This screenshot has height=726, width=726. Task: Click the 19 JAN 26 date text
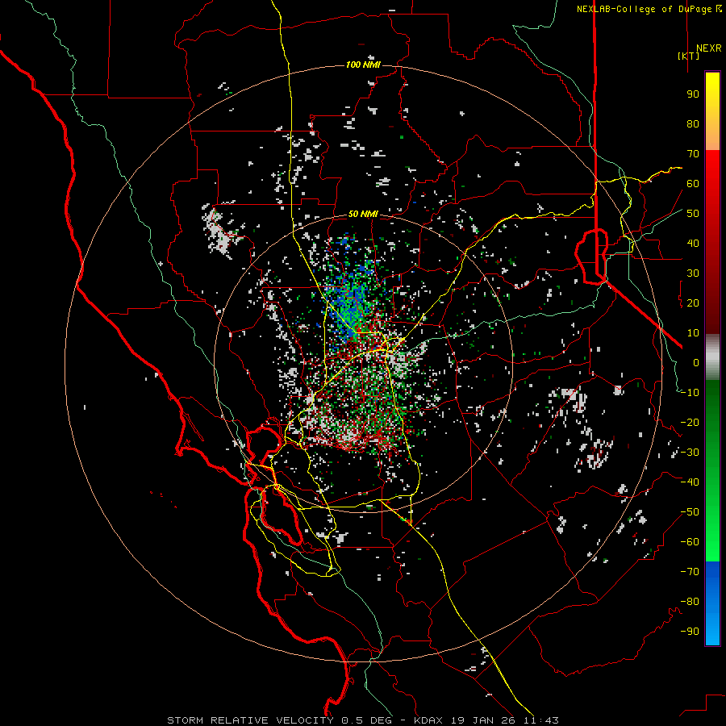tap(483, 720)
